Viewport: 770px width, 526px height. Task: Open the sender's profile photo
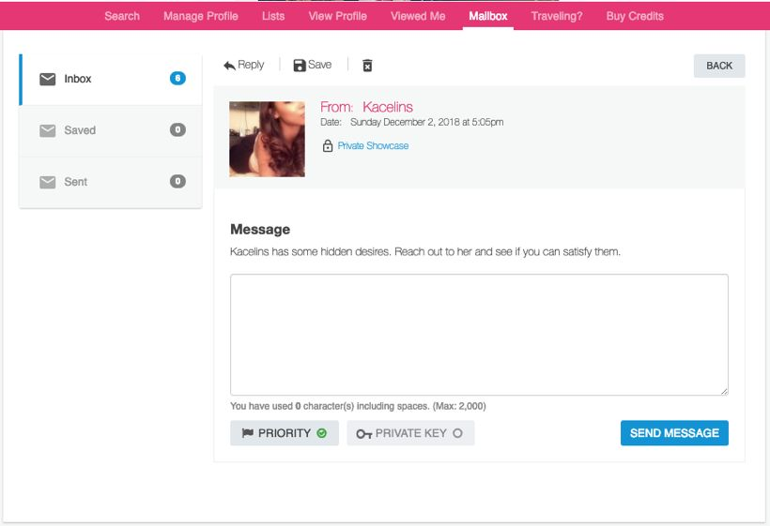tap(267, 139)
